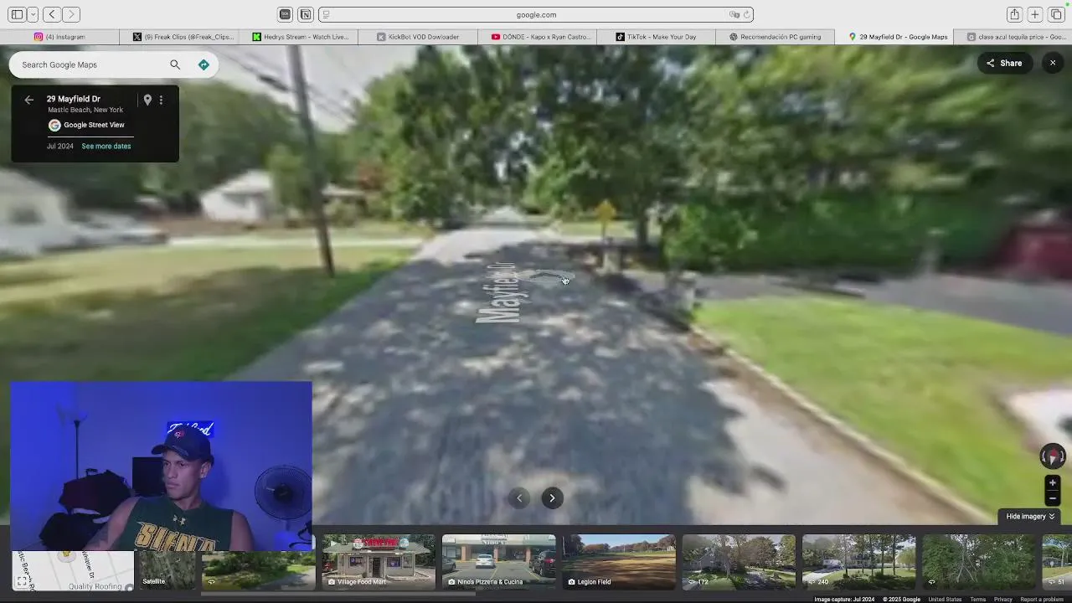This screenshot has height=603, width=1072.
Task: Open Directions with the blue diamond icon
Action: [x=204, y=64]
